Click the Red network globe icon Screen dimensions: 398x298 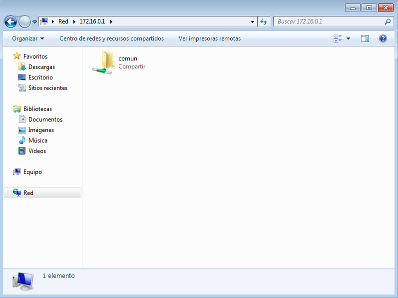tap(17, 192)
